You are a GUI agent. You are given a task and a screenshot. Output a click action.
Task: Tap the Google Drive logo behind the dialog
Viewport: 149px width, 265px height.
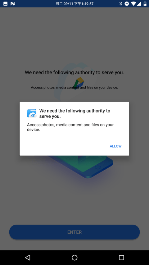tap(79, 83)
